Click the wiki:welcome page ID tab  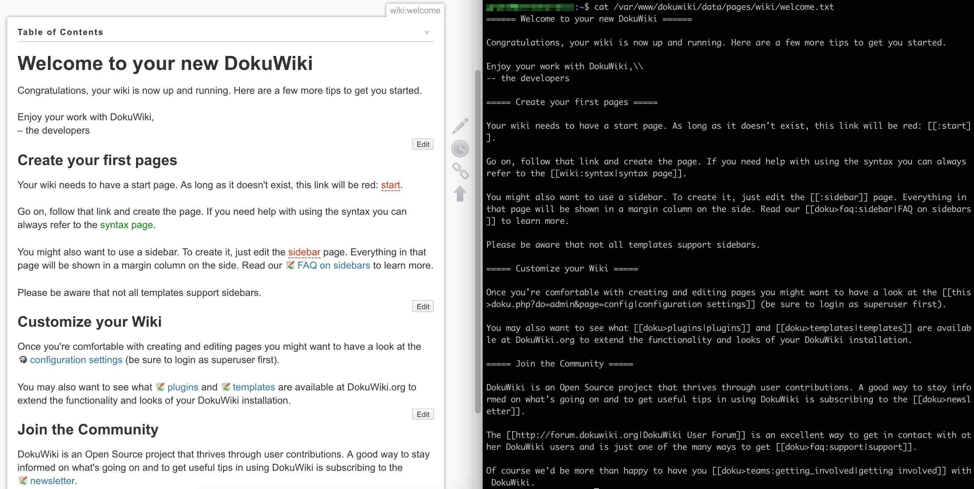pos(415,10)
